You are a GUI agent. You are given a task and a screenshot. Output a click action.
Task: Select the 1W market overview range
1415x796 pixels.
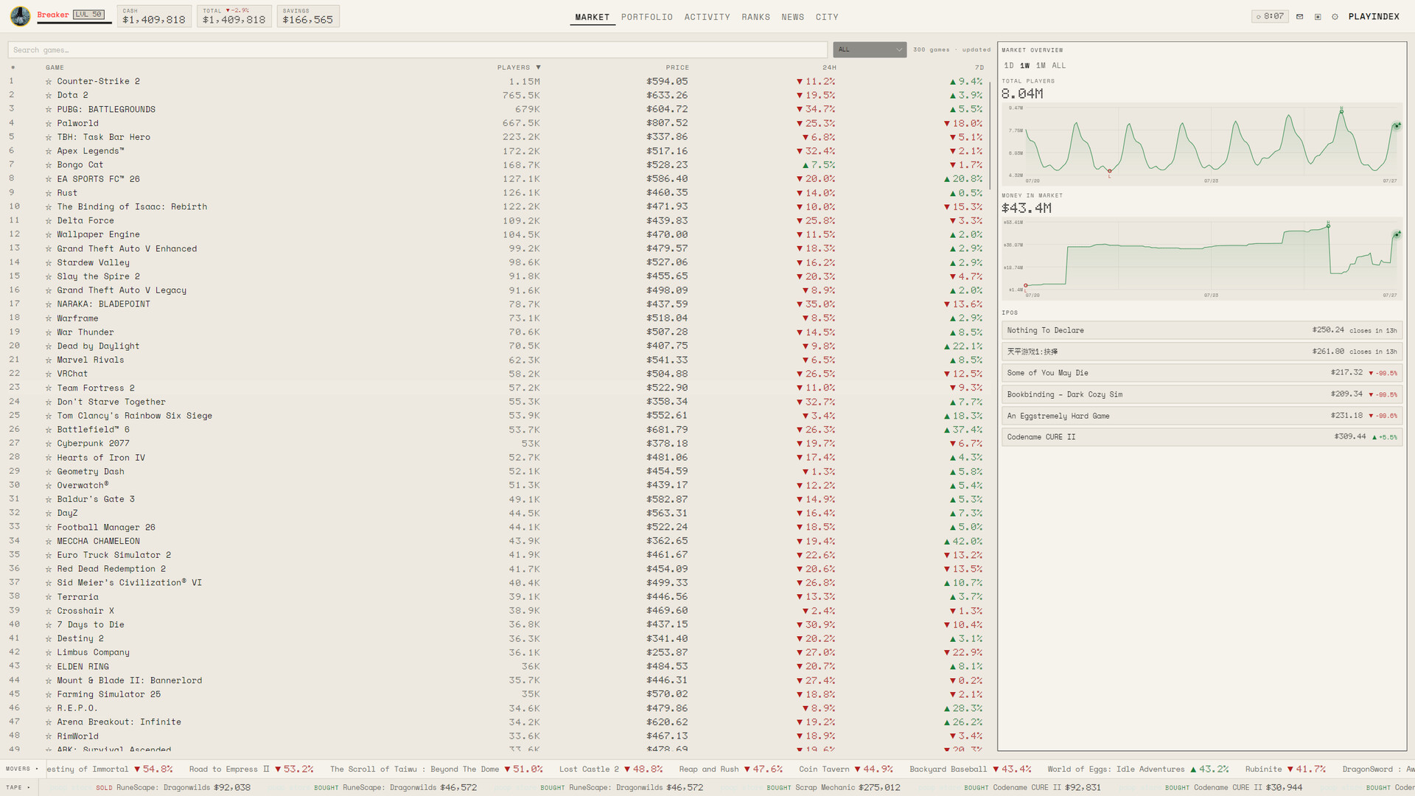pos(1025,66)
